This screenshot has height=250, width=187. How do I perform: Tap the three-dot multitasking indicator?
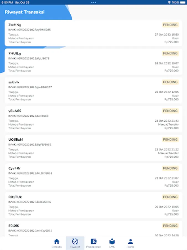tap(94, 2)
